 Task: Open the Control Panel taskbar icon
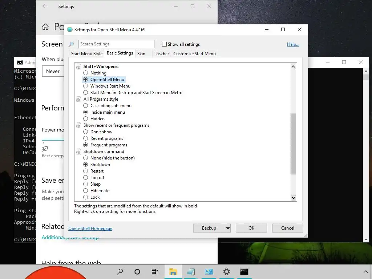point(209,272)
